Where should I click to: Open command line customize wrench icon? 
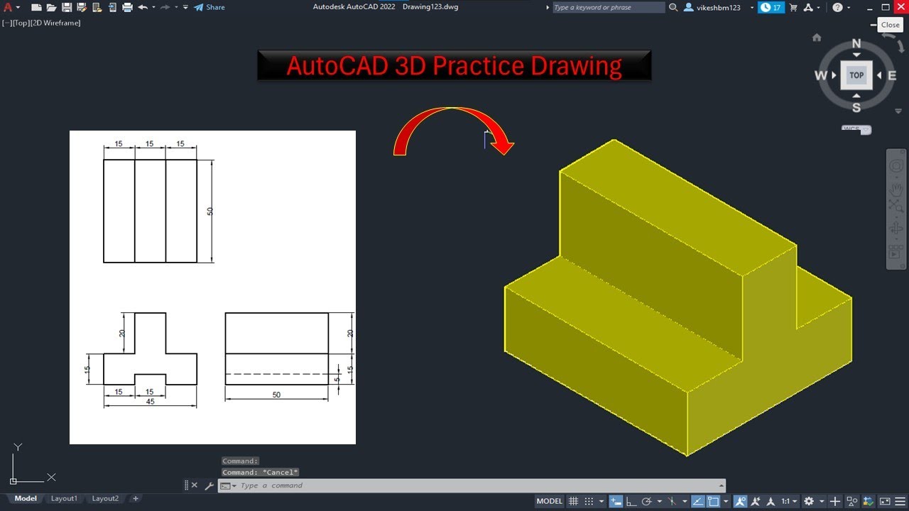(x=209, y=486)
